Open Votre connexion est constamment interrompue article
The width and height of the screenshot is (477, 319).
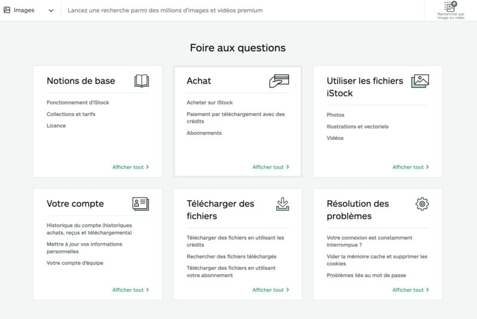[370, 241]
